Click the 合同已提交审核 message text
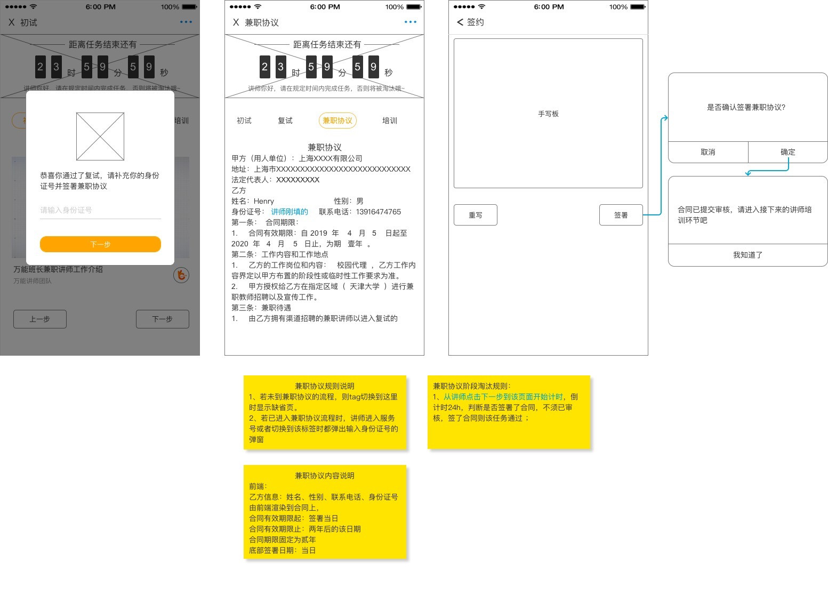This screenshot has width=828, height=594. pos(745,215)
